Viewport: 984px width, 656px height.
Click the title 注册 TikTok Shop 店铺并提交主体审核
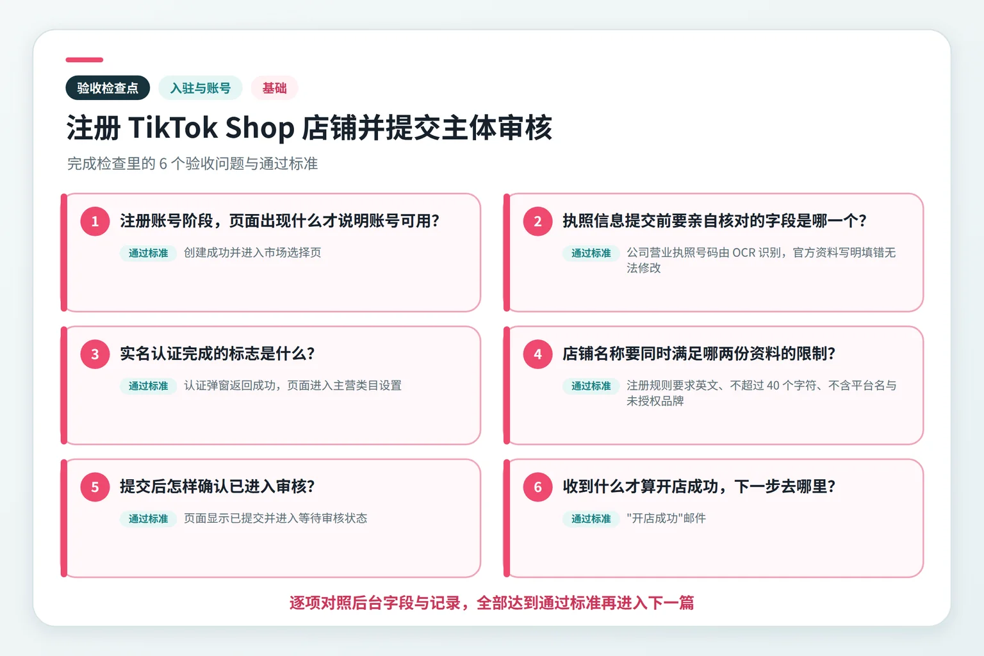coord(309,127)
